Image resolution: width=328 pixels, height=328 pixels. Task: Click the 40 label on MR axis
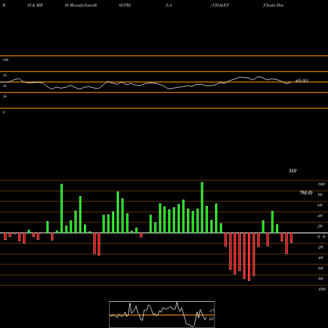[320, 216]
